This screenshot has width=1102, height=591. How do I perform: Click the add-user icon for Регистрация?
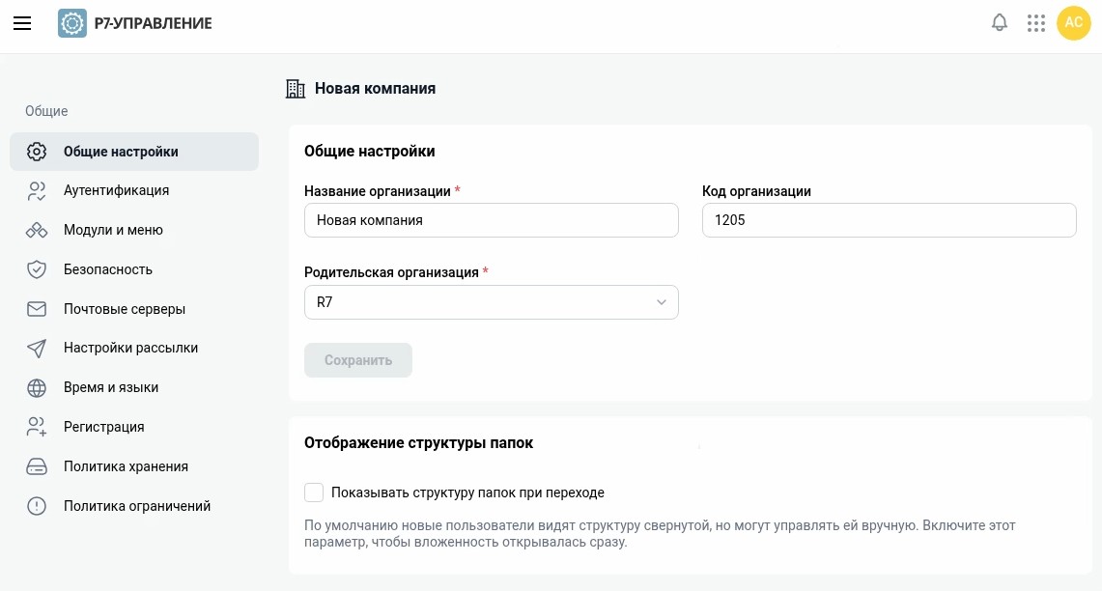click(37, 427)
